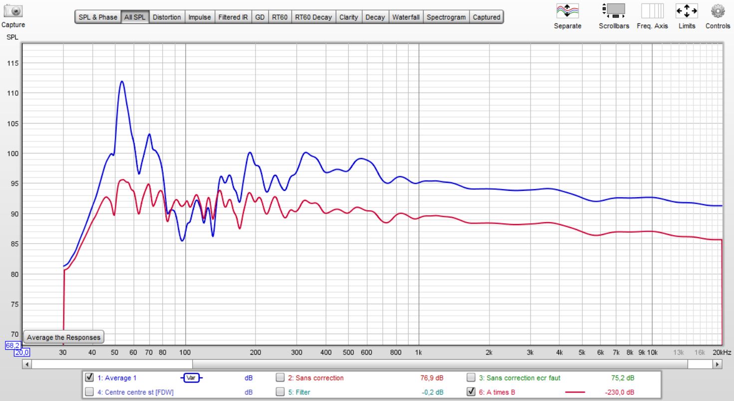
Task: Click the 75,2 dB value in the legend
Action: (x=623, y=378)
